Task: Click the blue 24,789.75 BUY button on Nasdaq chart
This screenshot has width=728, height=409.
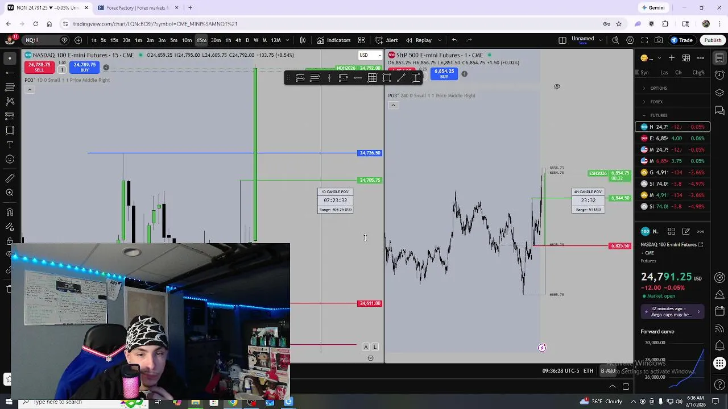Action: (x=84, y=67)
